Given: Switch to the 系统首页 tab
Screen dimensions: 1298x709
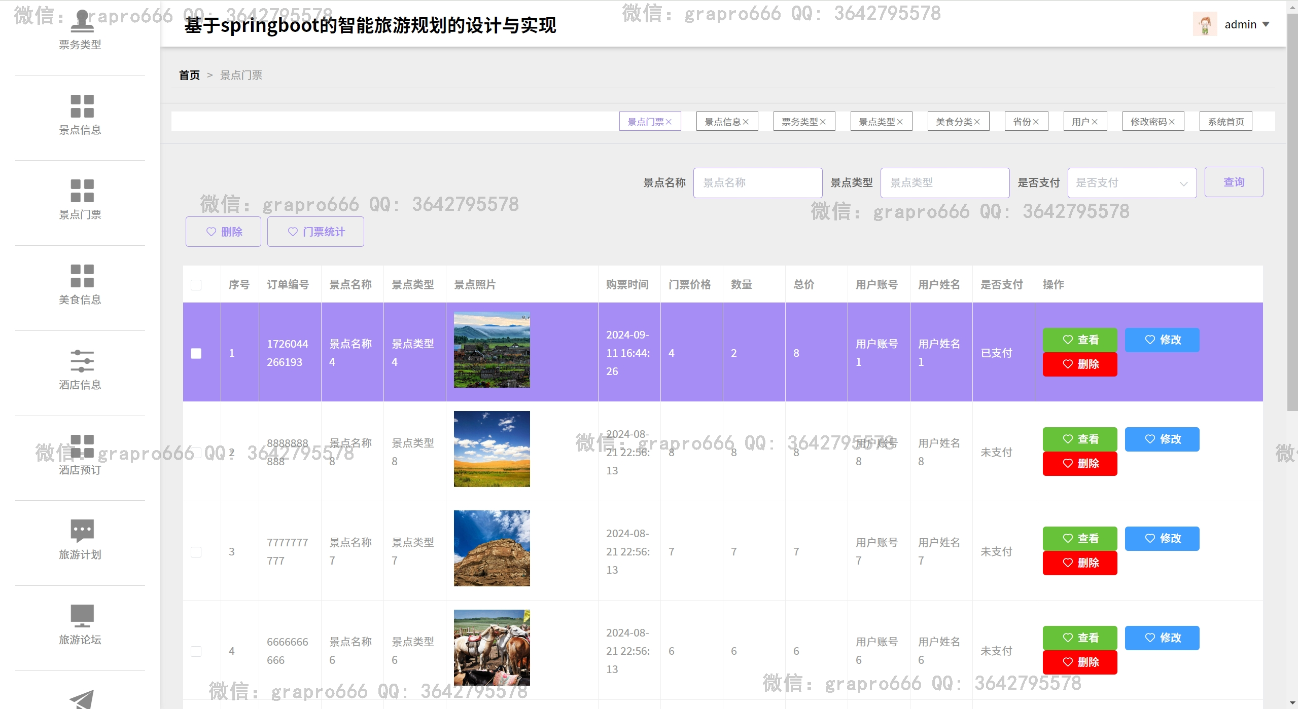Looking at the screenshot, I should pos(1225,122).
